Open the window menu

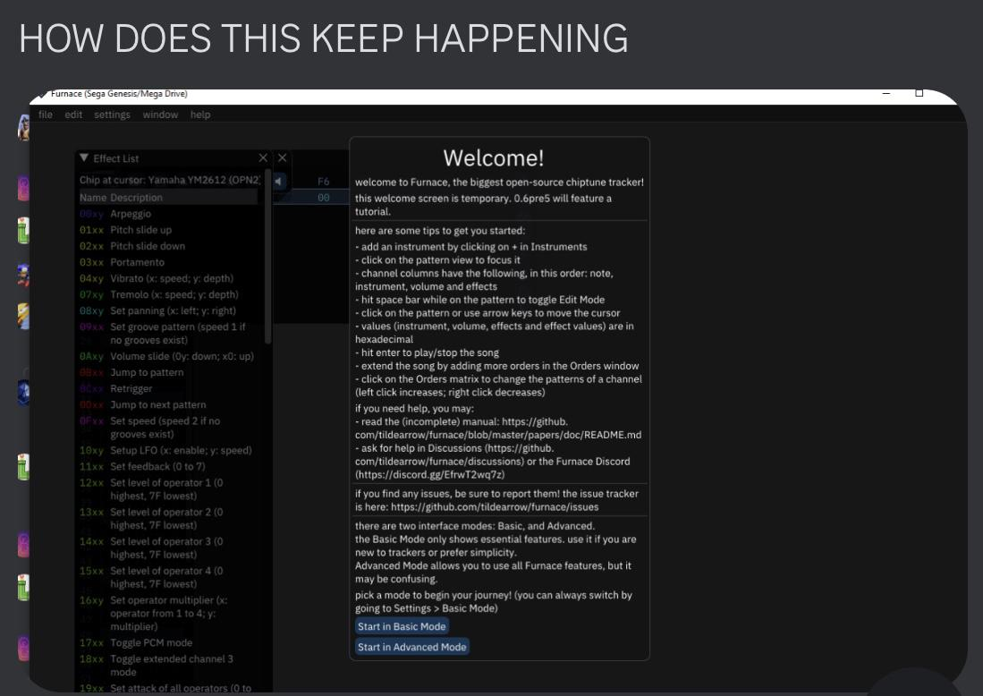pyautogui.click(x=160, y=115)
